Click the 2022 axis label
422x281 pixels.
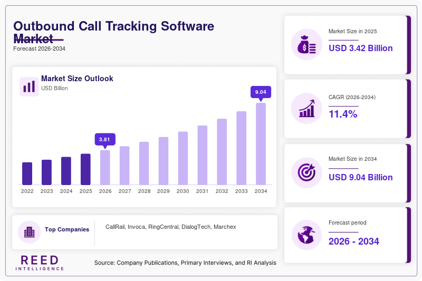pos(27,191)
